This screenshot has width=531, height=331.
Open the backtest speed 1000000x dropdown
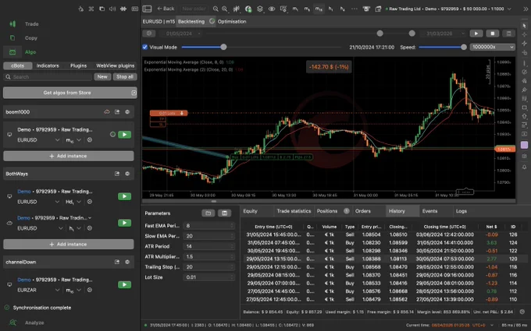pyautogui.click(x=493, y=47)
